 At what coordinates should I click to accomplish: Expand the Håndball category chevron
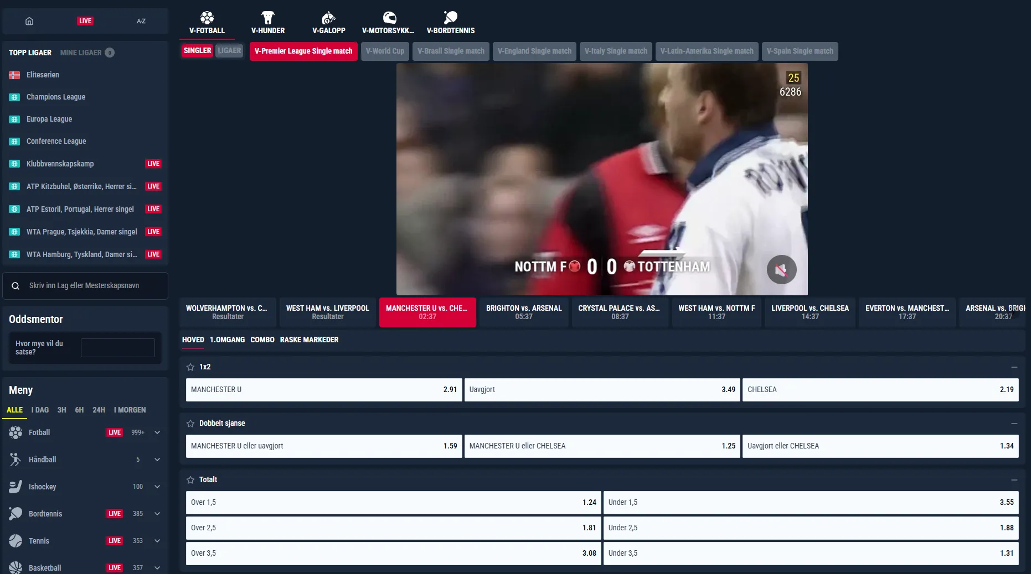pos(157,460)
